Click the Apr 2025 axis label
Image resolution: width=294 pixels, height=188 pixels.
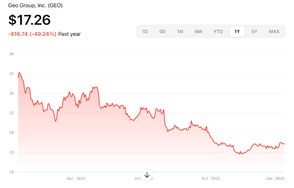point(76,179)
